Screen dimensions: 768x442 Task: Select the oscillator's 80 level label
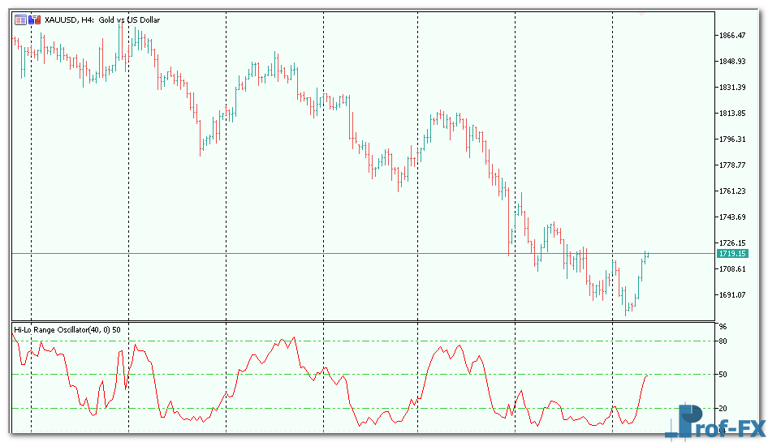pyautogui.click(x=722, y=341)
